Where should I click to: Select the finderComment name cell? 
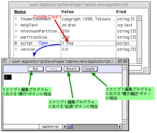click(36, 19)
